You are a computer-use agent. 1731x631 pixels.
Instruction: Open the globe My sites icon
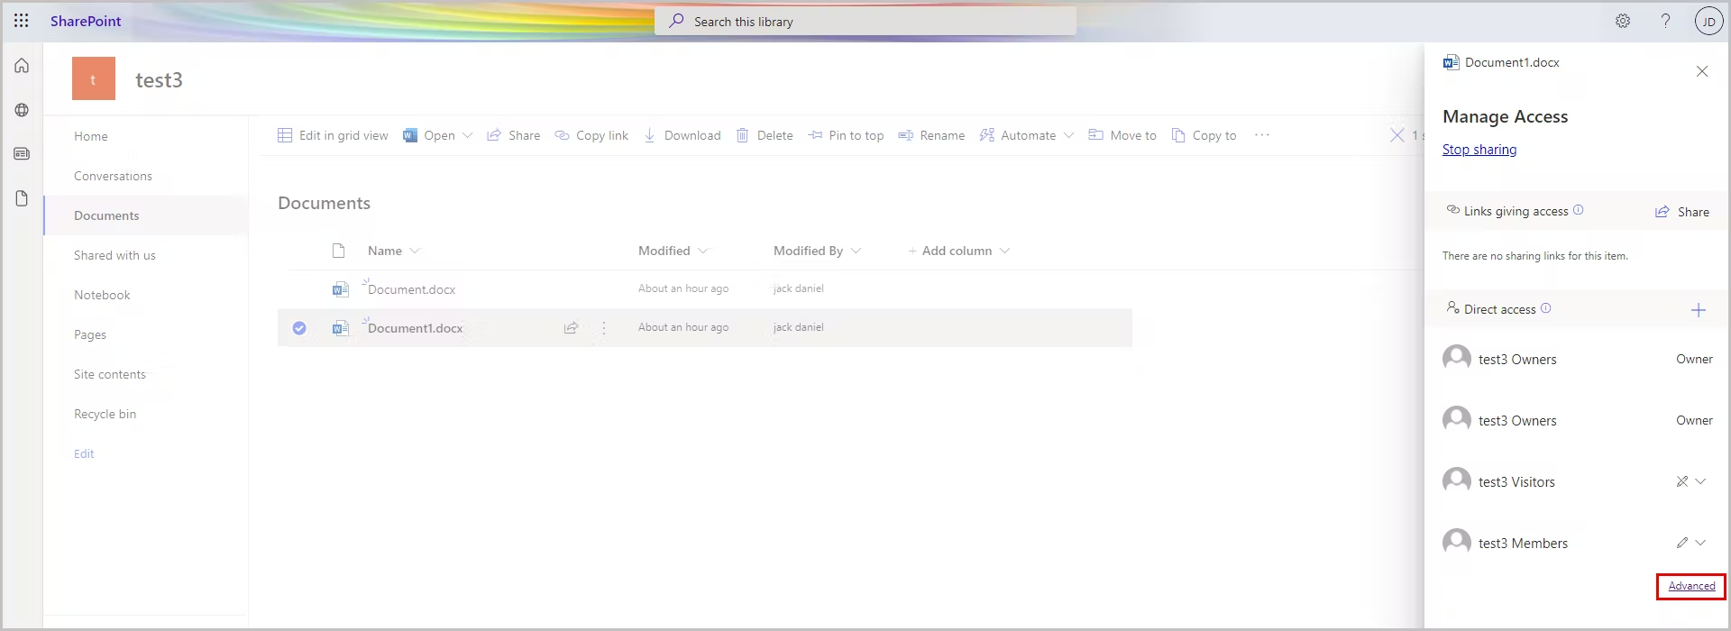[x=22, y=110]
